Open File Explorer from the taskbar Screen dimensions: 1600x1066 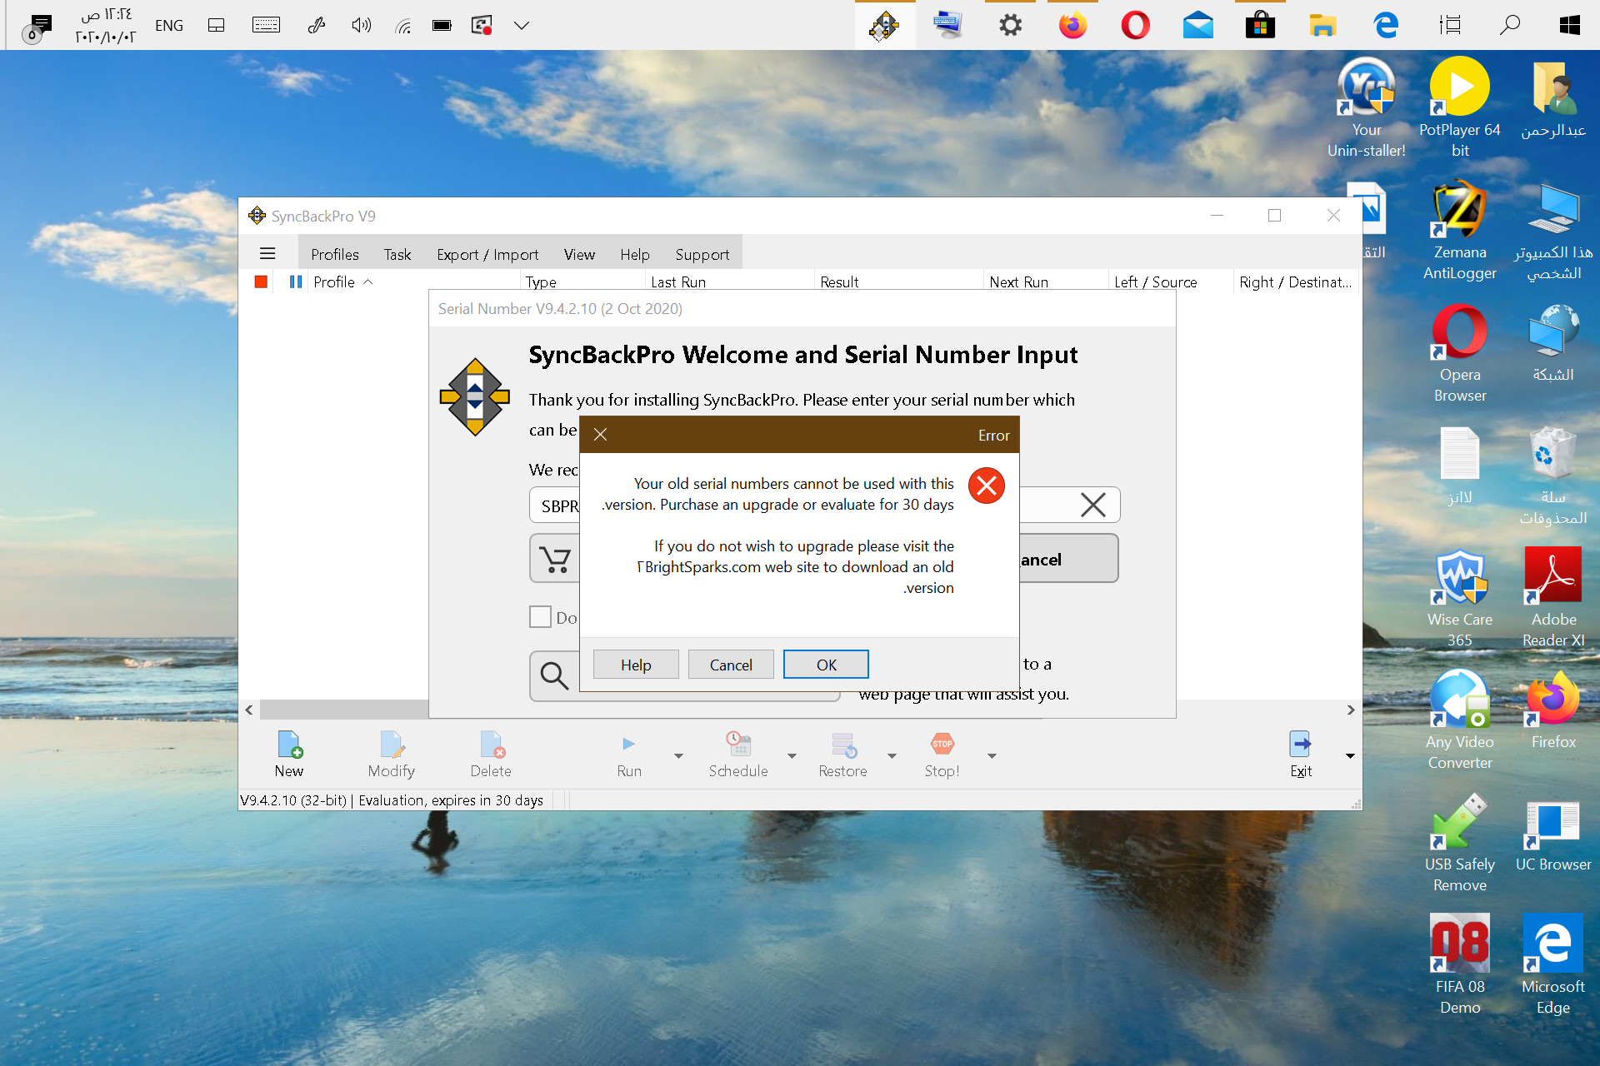(x=1322, y=26)
